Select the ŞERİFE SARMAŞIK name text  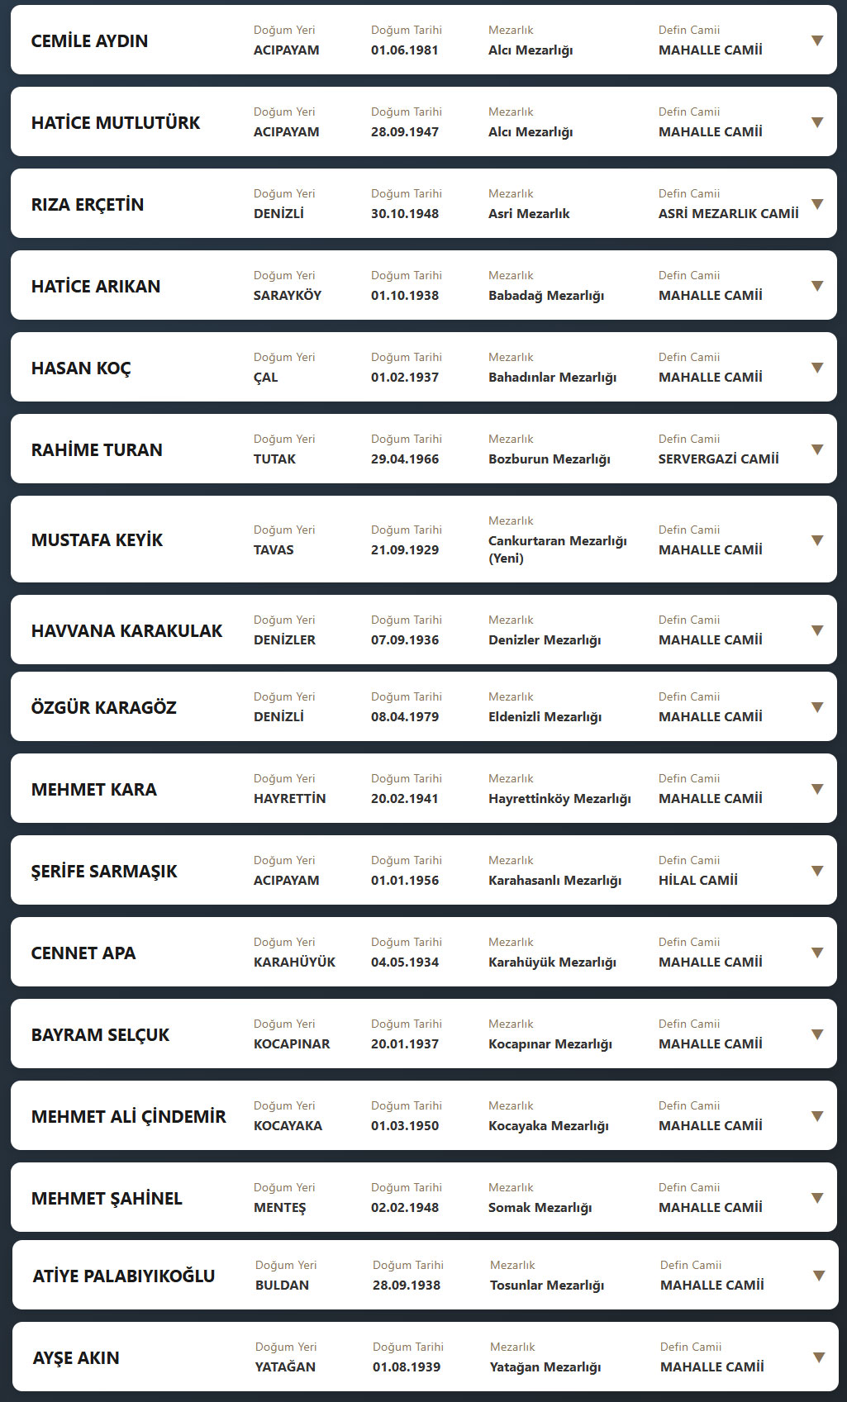[104, 872]
